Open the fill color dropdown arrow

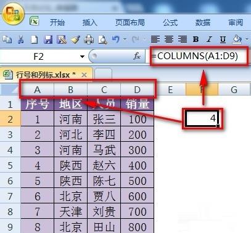247,39
